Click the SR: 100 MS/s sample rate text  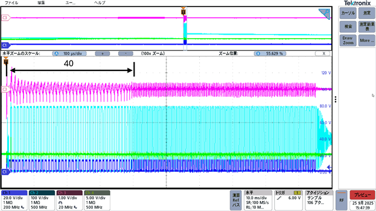pos(257,203)
